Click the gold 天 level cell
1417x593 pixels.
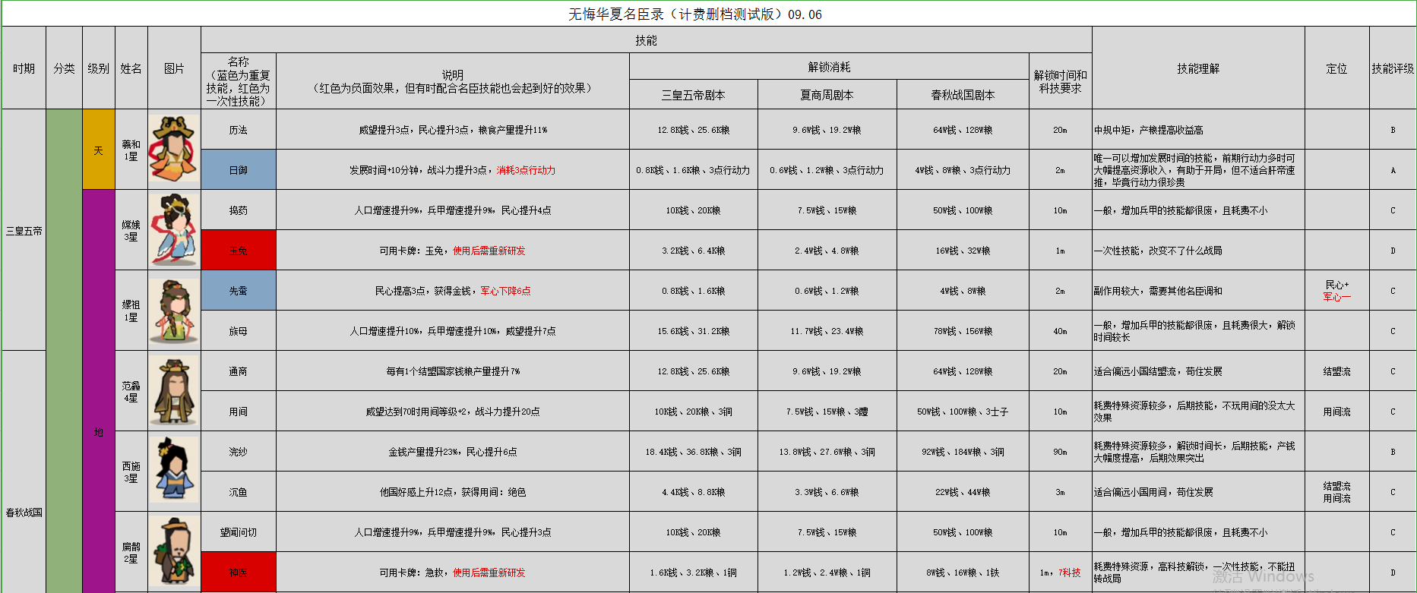(x=99, y=150)
